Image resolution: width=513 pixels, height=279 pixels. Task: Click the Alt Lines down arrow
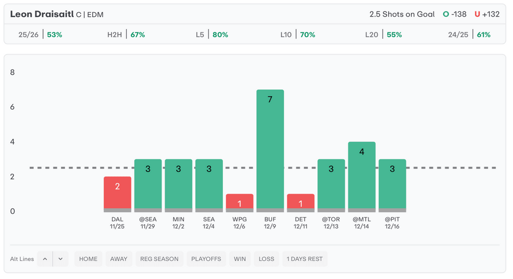tap(60, 259)
